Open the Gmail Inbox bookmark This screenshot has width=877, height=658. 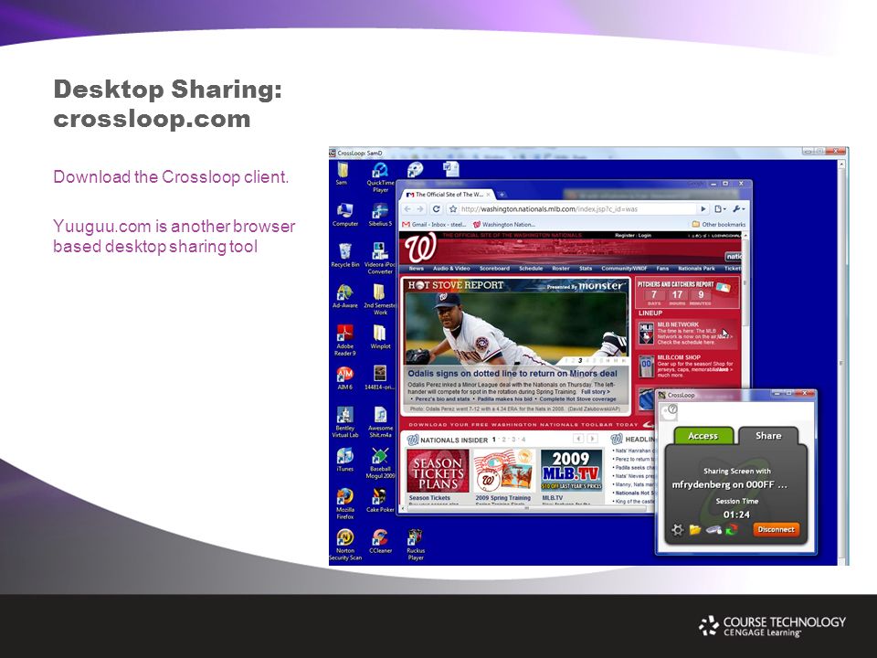(434, 225)
